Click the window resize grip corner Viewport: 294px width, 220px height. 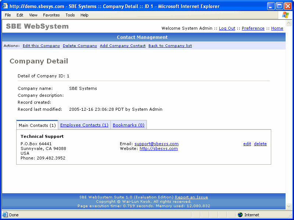coord(290,216)
